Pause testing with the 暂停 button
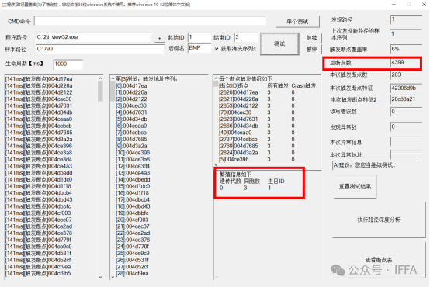430x287 pixels. (312, 50)
